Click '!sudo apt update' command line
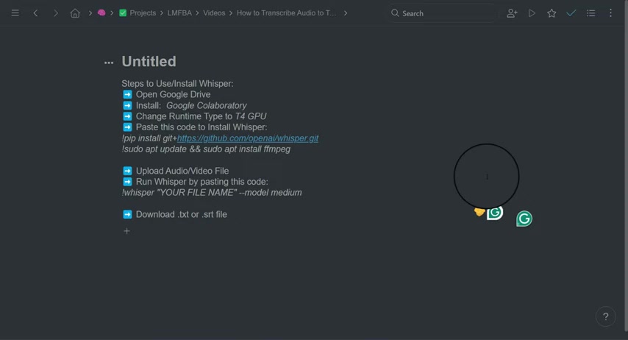Image resolution: width=628 pixels, height=340 pixels. 206,149
